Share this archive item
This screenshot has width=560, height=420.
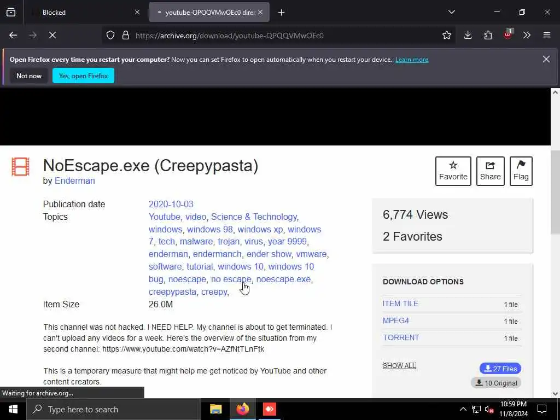491,171
